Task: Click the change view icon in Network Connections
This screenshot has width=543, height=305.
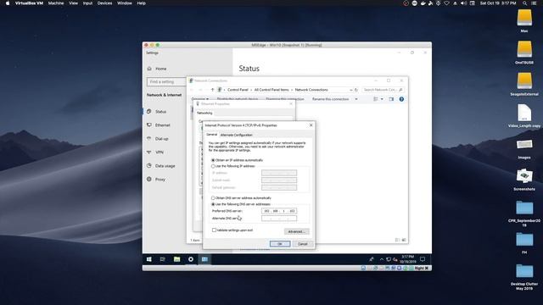Action: click(x=376, y=99)
